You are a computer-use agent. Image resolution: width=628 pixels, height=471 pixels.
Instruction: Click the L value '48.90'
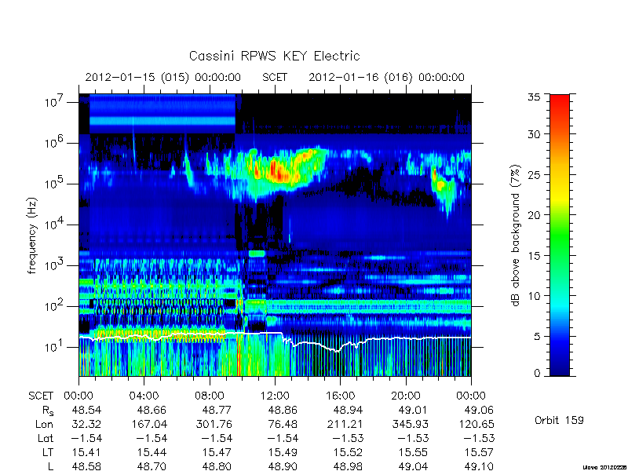tap(283, 466)
